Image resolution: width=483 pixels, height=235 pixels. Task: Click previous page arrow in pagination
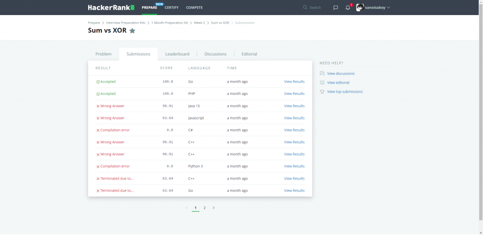click(186, 208)
